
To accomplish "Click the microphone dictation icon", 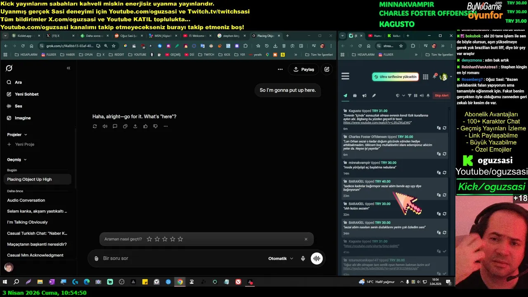I will click(303, 258).
